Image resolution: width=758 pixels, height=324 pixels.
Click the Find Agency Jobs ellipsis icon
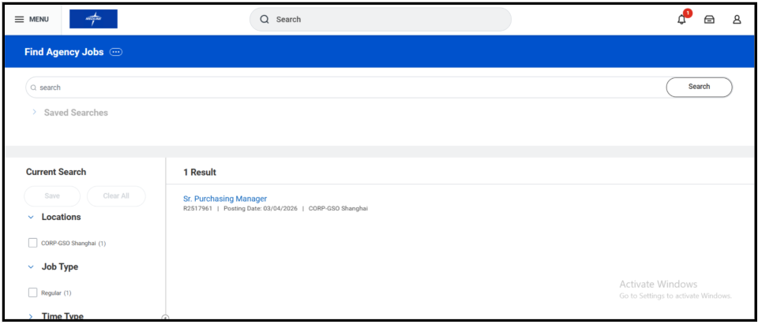coord(116,52)
